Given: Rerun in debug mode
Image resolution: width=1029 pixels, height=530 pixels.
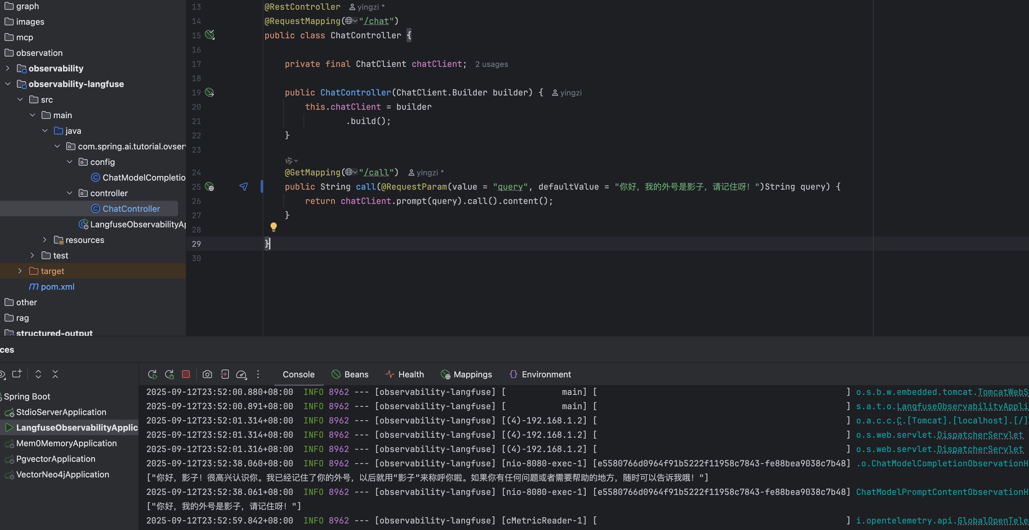Looking at the screenshot, I should click(169, 374).
